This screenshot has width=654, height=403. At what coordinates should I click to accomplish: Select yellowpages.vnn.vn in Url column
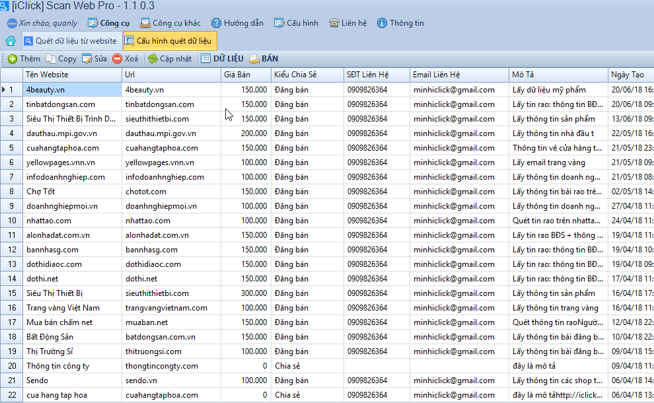click(x=171, y=163)
